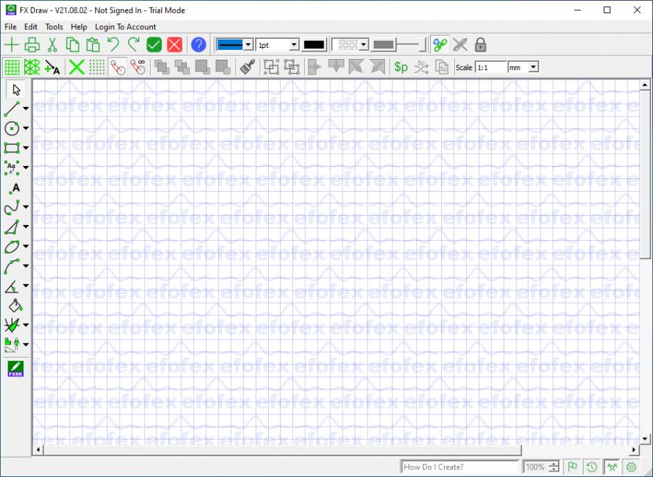Open the Tools menu
The image size is (653, 477).
(x=54, y=26)
